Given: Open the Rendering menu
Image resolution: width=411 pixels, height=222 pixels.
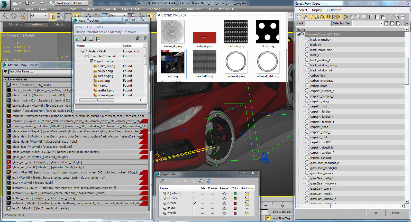Looking at the screenshot, I should coord(153,9).
